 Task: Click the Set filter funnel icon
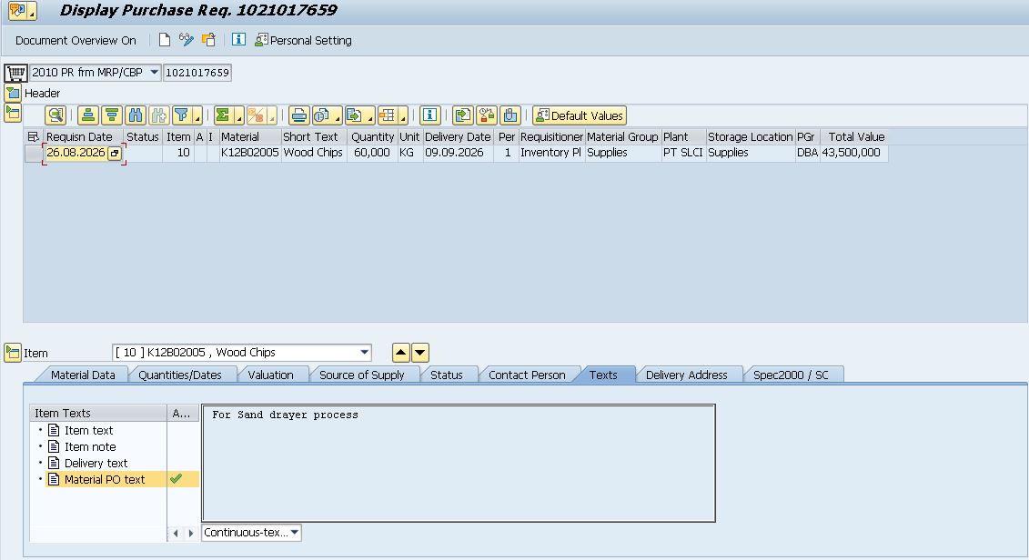(x=183, y=115)
